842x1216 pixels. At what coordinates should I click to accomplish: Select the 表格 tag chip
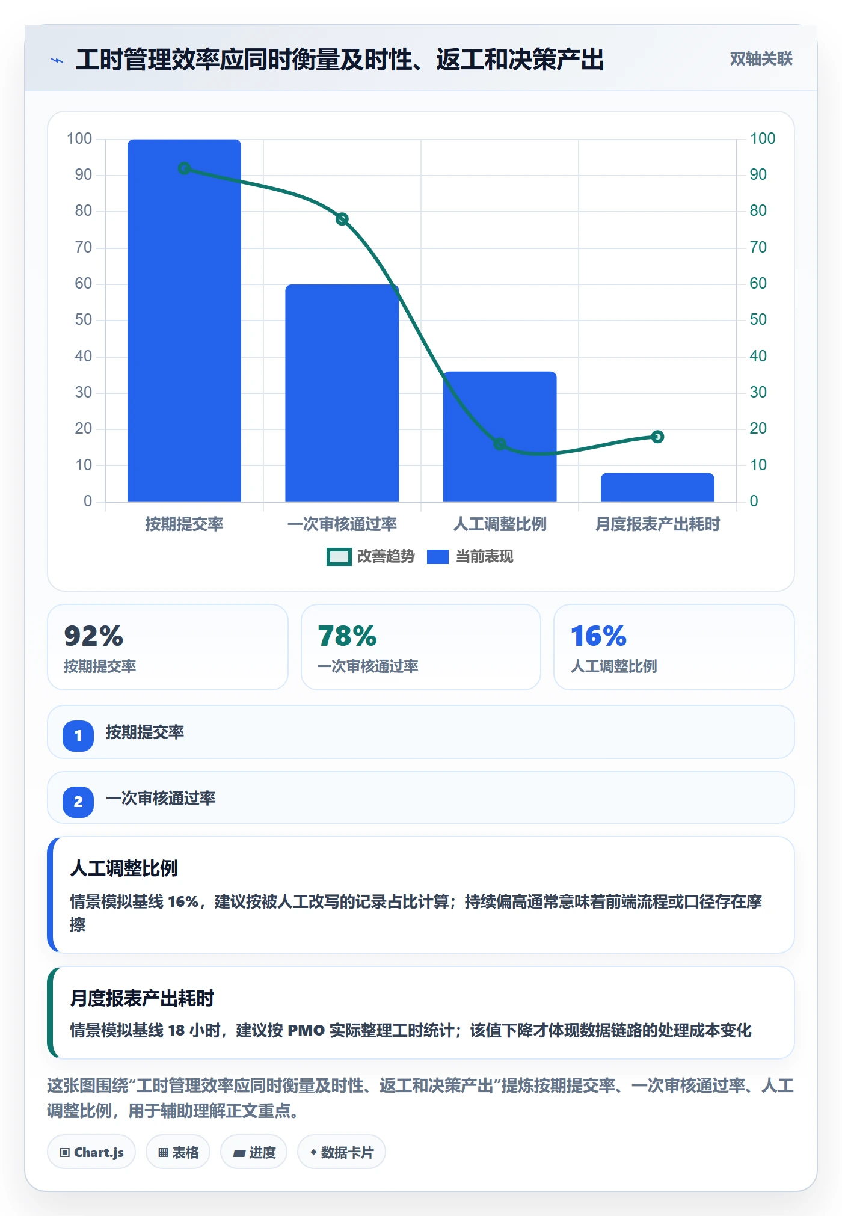click(x=178, y=1152)
